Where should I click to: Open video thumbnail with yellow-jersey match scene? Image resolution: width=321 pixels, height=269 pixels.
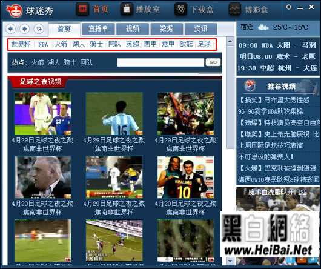(x=114, y=177)
